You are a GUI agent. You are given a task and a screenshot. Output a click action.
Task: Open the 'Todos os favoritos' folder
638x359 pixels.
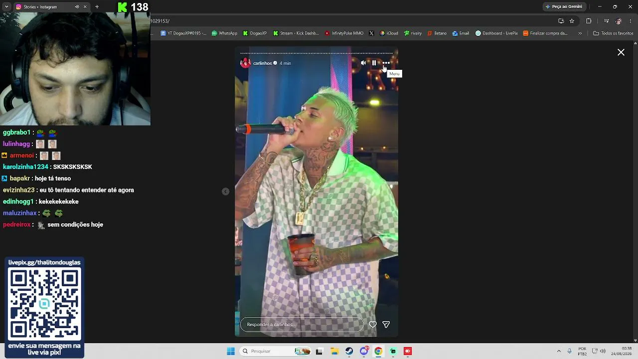pyautogui.click(x=613, y=33)
